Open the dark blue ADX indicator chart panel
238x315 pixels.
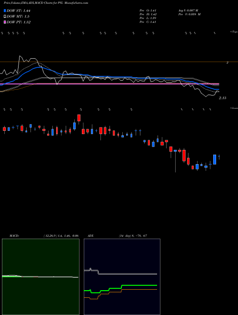(122, 277)
